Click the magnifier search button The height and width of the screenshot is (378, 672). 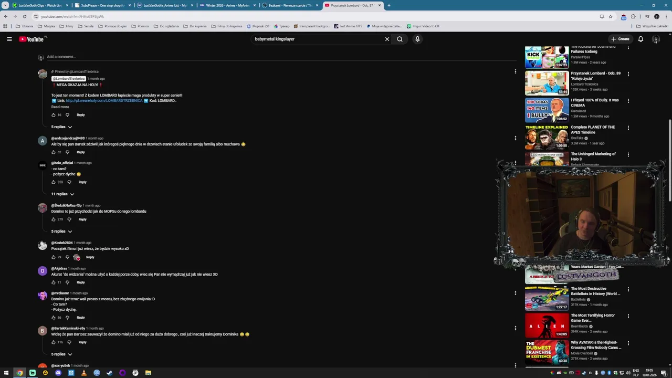[400, 39]
